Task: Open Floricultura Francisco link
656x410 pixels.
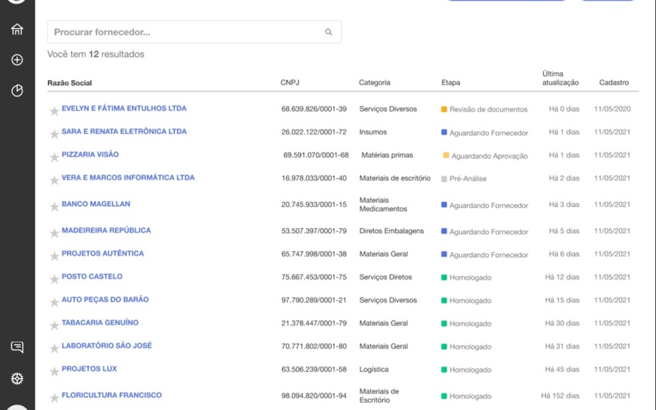Action: pyautogui.click(x=111, y=395)
